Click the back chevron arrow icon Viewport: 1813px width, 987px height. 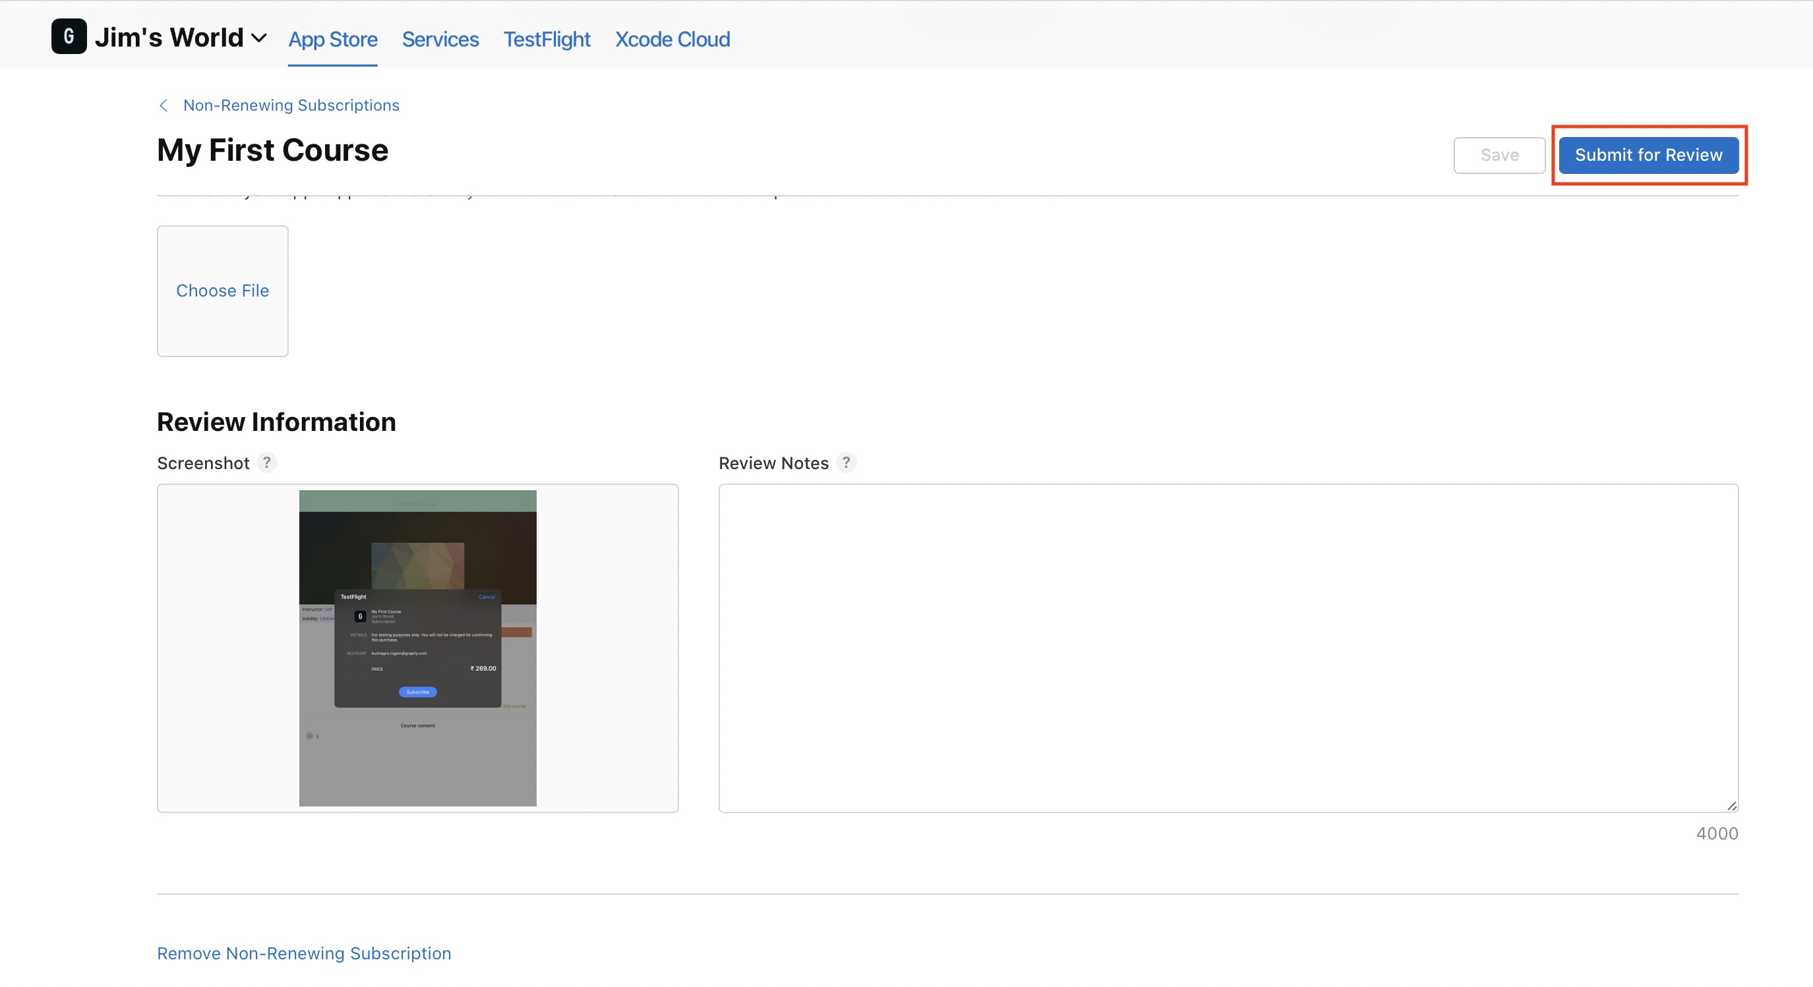pyautogui.click(x=163, y=105)
